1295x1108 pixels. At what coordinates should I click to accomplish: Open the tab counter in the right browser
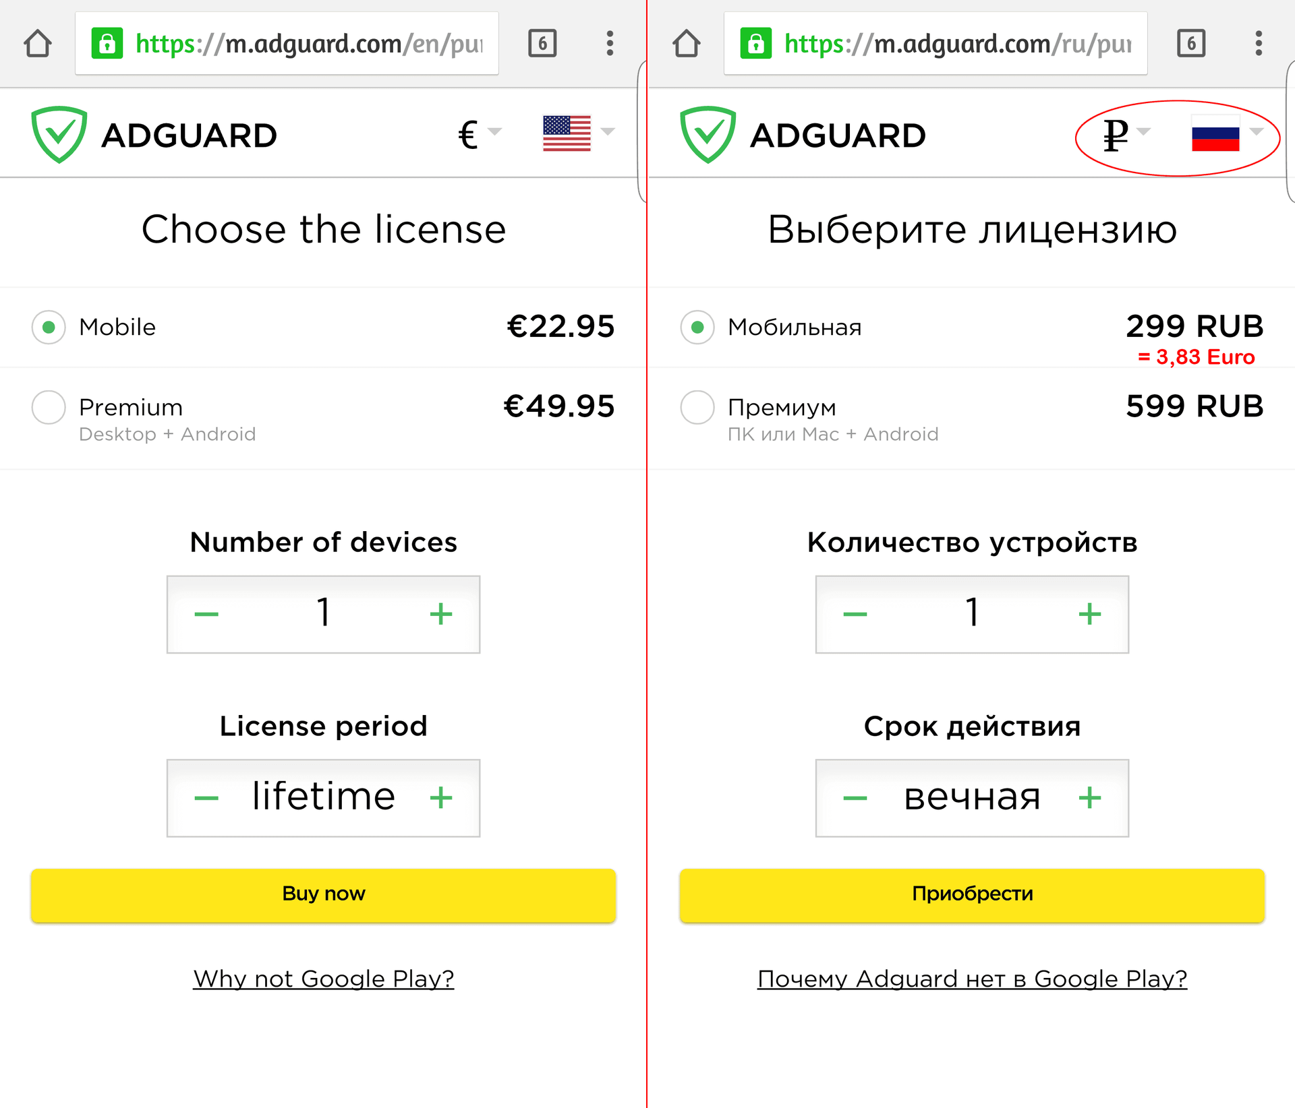pos(1191,44)
